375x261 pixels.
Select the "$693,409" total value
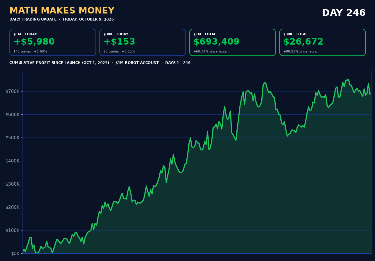point(216,42)
